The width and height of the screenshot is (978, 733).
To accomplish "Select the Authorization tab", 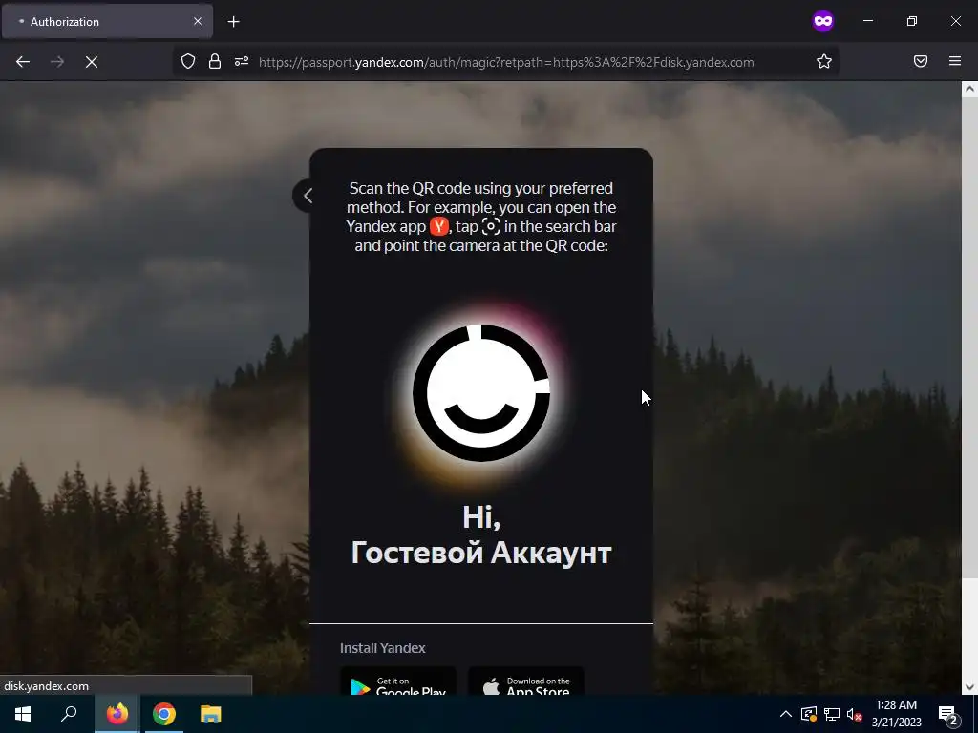I will 107,21.
